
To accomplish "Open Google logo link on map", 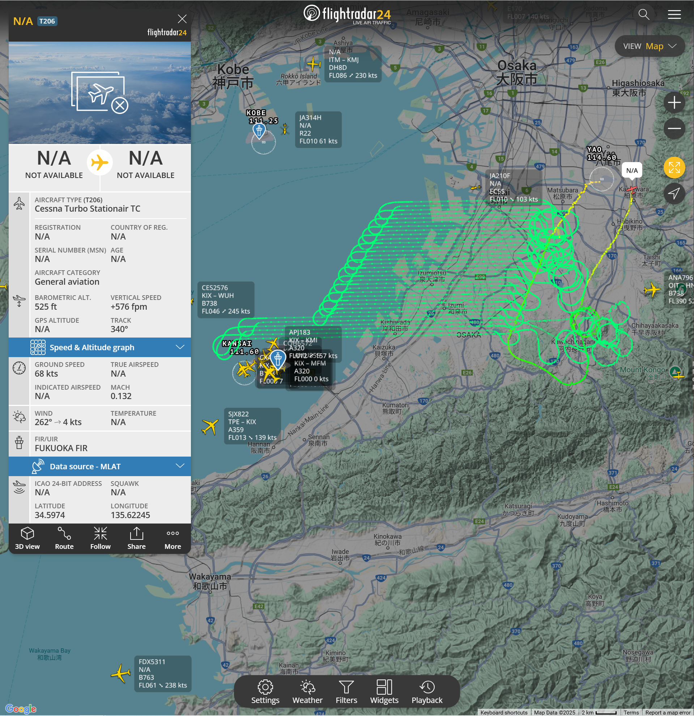I will [21, 709].
